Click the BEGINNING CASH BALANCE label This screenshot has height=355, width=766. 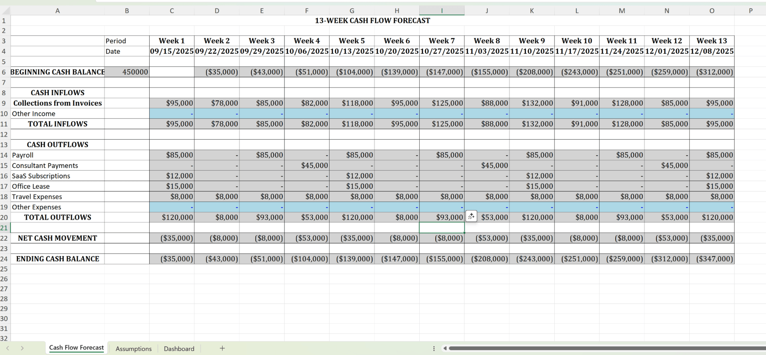(x=57, y=72)
